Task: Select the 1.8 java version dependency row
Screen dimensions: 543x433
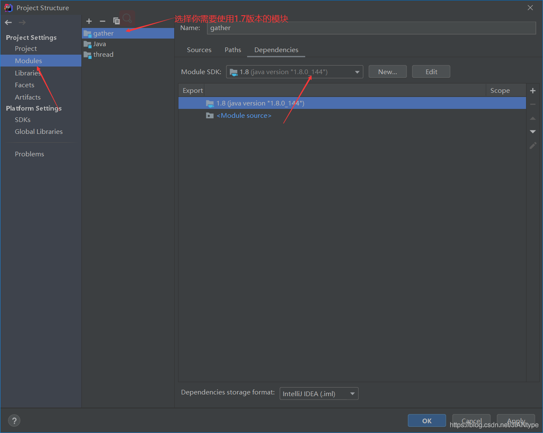Action: coord(352,103)
